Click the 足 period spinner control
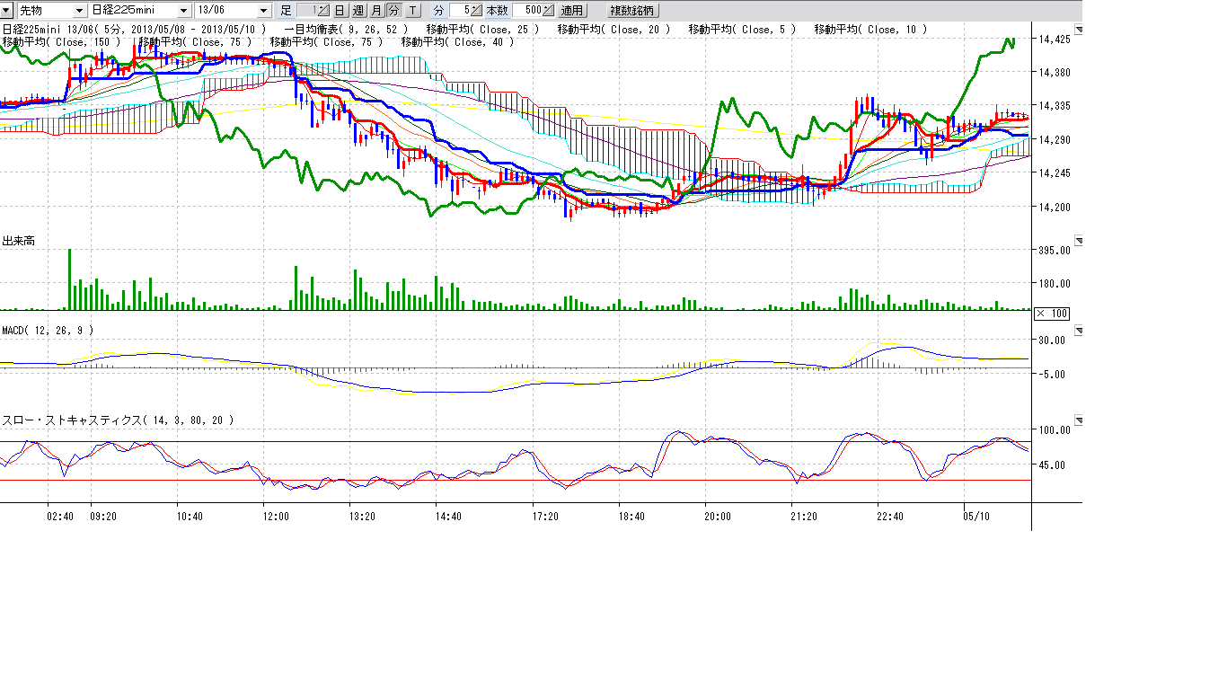Viewport: 1227px width, 690px height. 324,11
